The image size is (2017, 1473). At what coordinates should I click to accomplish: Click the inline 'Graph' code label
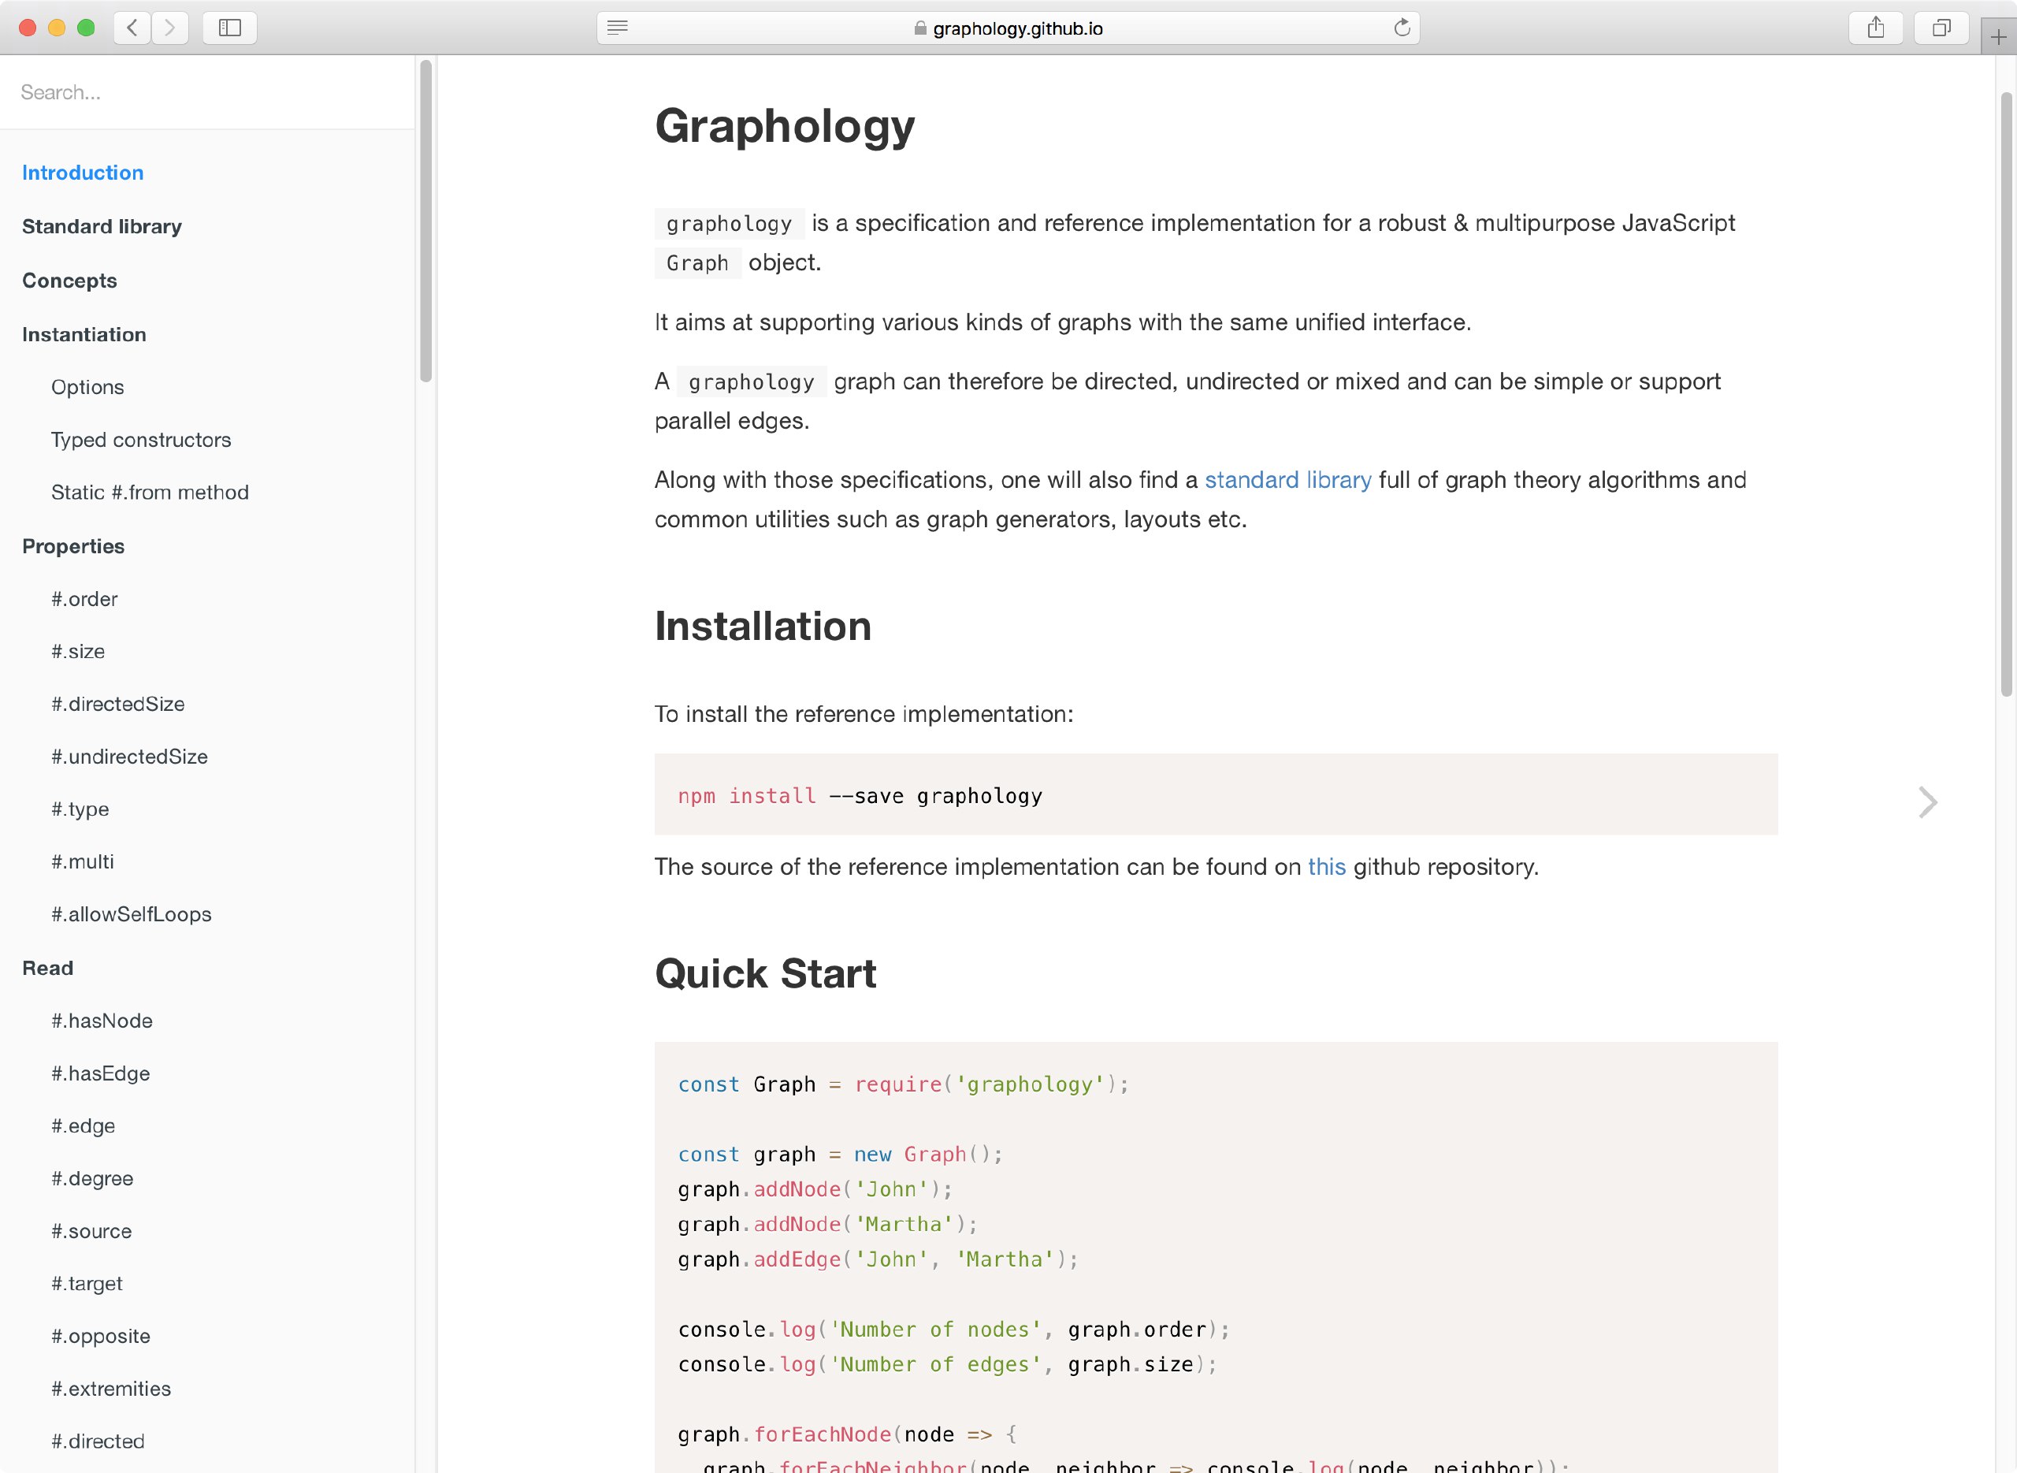coord(698,263)
